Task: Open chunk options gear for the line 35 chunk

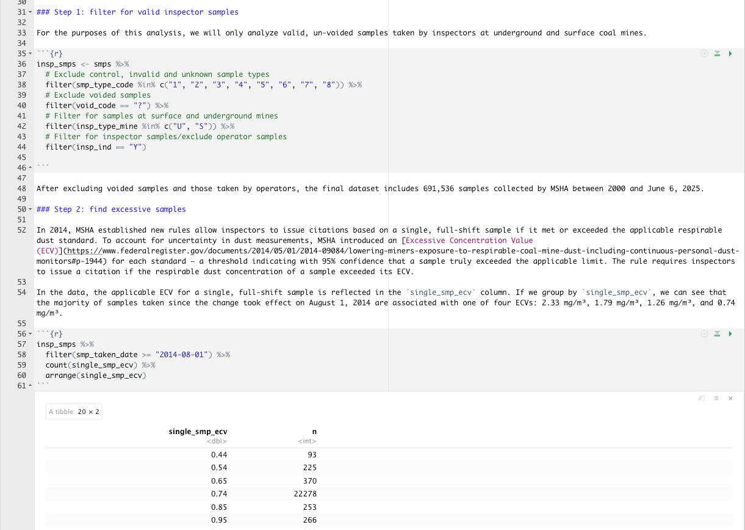Action: [x=704, y=54]
